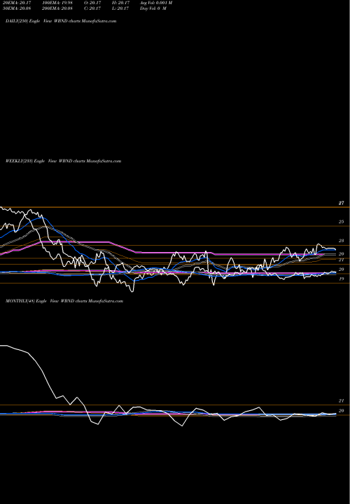Viewport: 350px width, 504px height.
Task: Click the Avg Vol 0.001 M reading
Action: (156, 3)
